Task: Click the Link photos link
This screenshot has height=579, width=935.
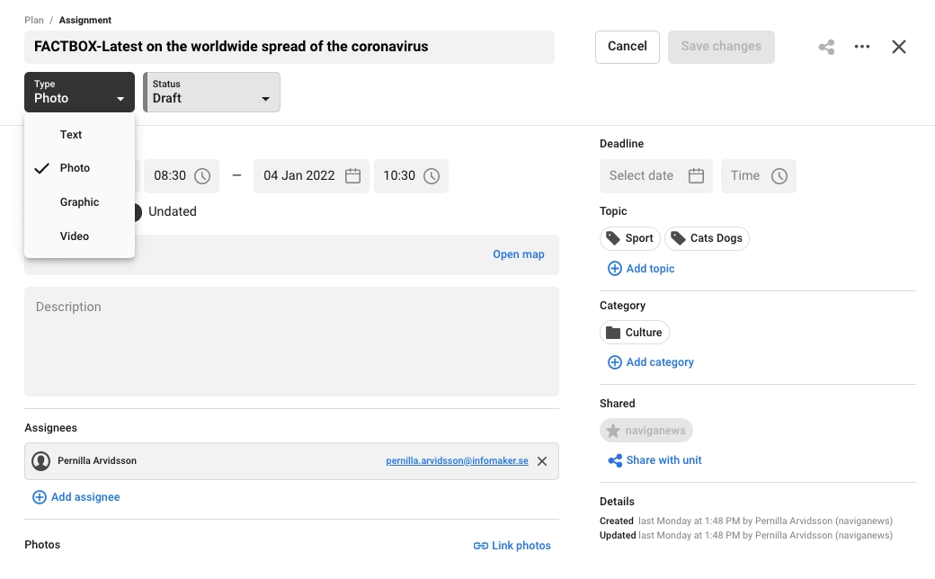Action: (x=512, y=546)
